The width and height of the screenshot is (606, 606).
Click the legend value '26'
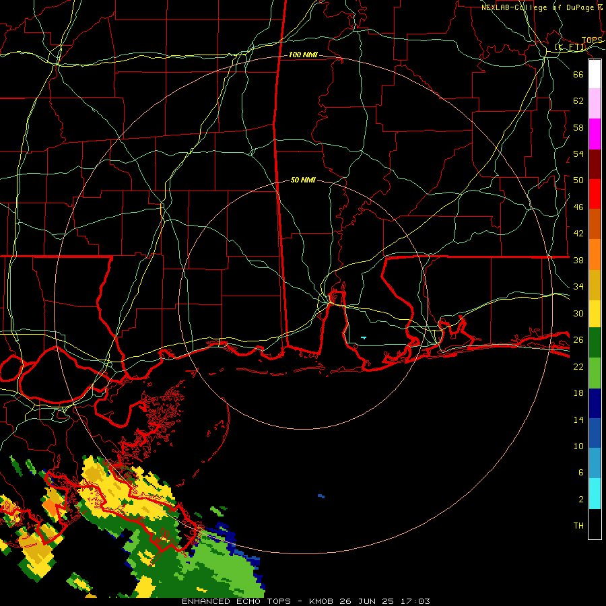coord(578,340)
